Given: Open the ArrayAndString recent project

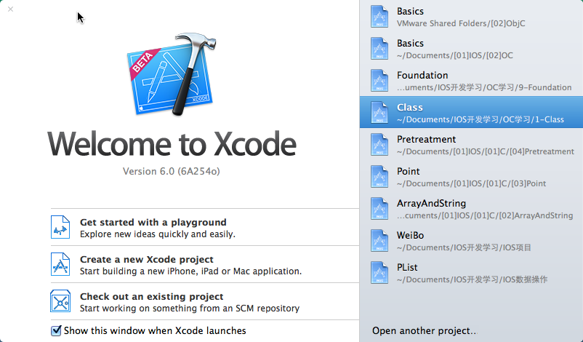Looking at the screenshot, I should click(x=471, y=208).
